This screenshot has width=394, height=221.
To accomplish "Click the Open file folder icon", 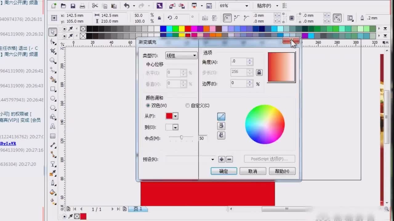I will point(63,6).
